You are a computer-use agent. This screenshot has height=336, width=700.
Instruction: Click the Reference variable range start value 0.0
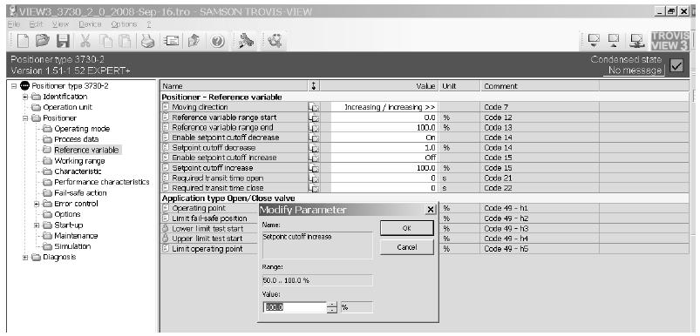click(x=384, y=118)
